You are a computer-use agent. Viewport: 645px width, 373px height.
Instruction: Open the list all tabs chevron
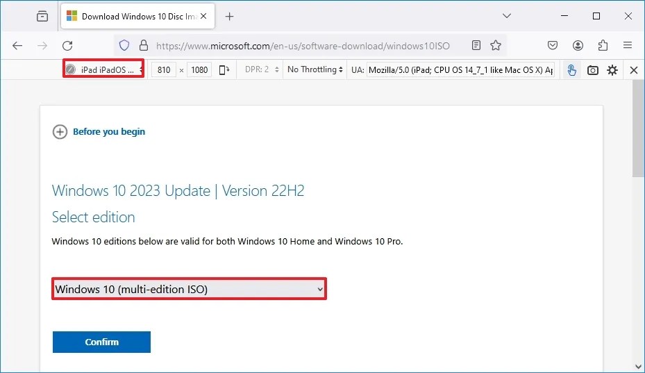coord(507,16)
